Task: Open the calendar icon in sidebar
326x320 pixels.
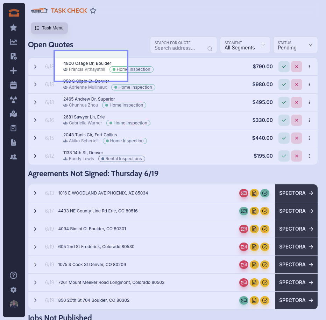Action: coord(14,85)
